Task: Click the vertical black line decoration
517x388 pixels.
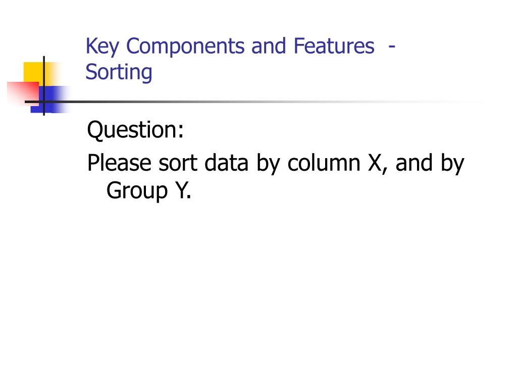Action: click(x=44, y=86)
